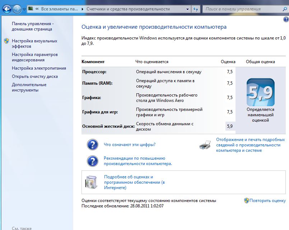Click 'Операций вычисления в секунду' description

169,72
